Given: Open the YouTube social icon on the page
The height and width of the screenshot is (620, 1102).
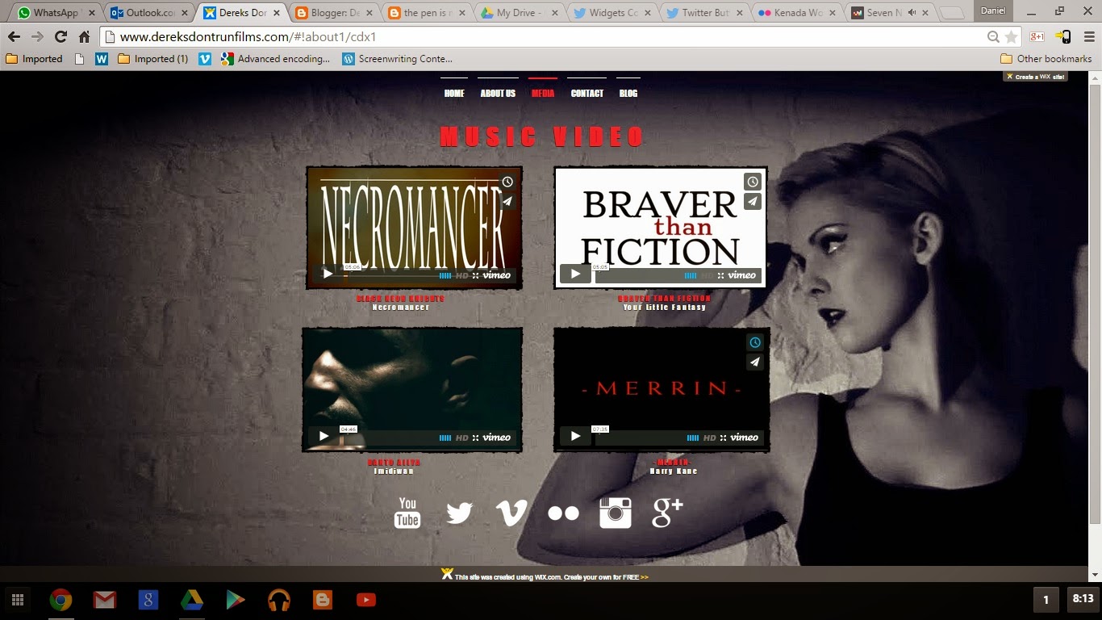Looking at the screenshot, I should (407, 513).
